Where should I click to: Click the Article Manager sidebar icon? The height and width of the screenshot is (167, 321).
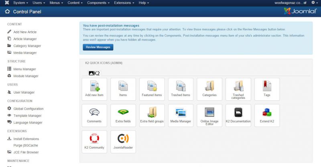[x=9, y=39]
